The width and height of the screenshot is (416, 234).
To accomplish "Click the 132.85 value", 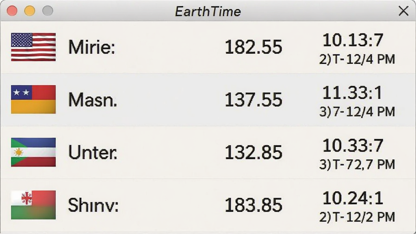I will click(253, 152).
